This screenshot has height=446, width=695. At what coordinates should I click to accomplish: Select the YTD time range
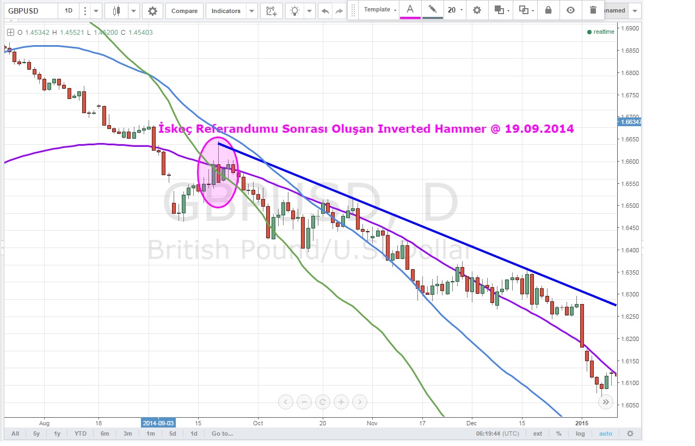pyautogui.click(x=81, y=433)
